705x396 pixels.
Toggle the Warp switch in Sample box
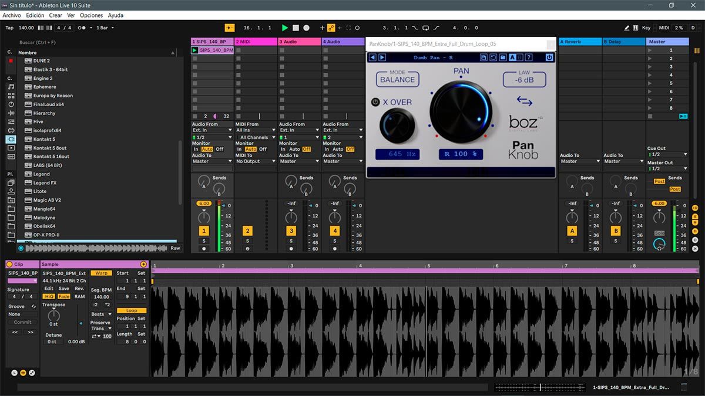101,273
